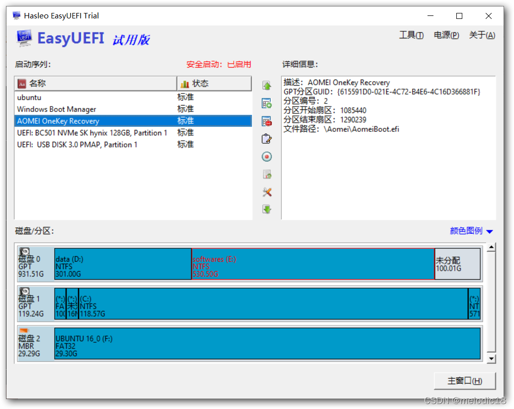Select the ubuntu boot entry
The width and height of the screenshot is (514, 409).
point(133,98)
